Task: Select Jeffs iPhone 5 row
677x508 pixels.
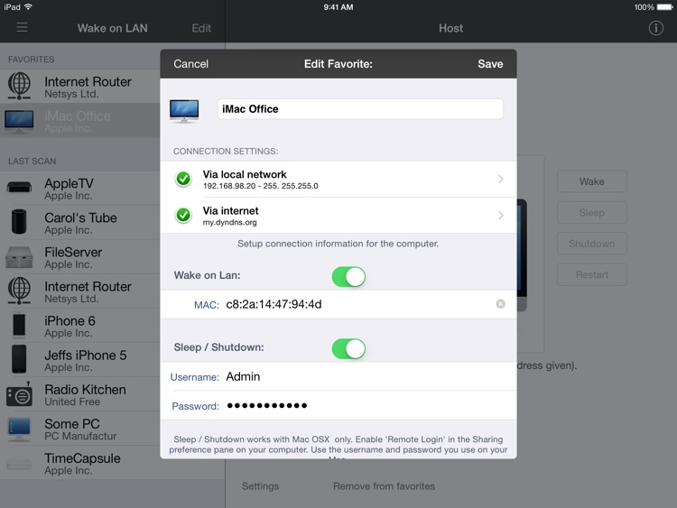Action: [x=79, y=360]
